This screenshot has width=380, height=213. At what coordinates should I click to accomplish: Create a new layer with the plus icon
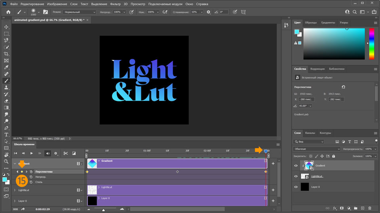point(363,208)
